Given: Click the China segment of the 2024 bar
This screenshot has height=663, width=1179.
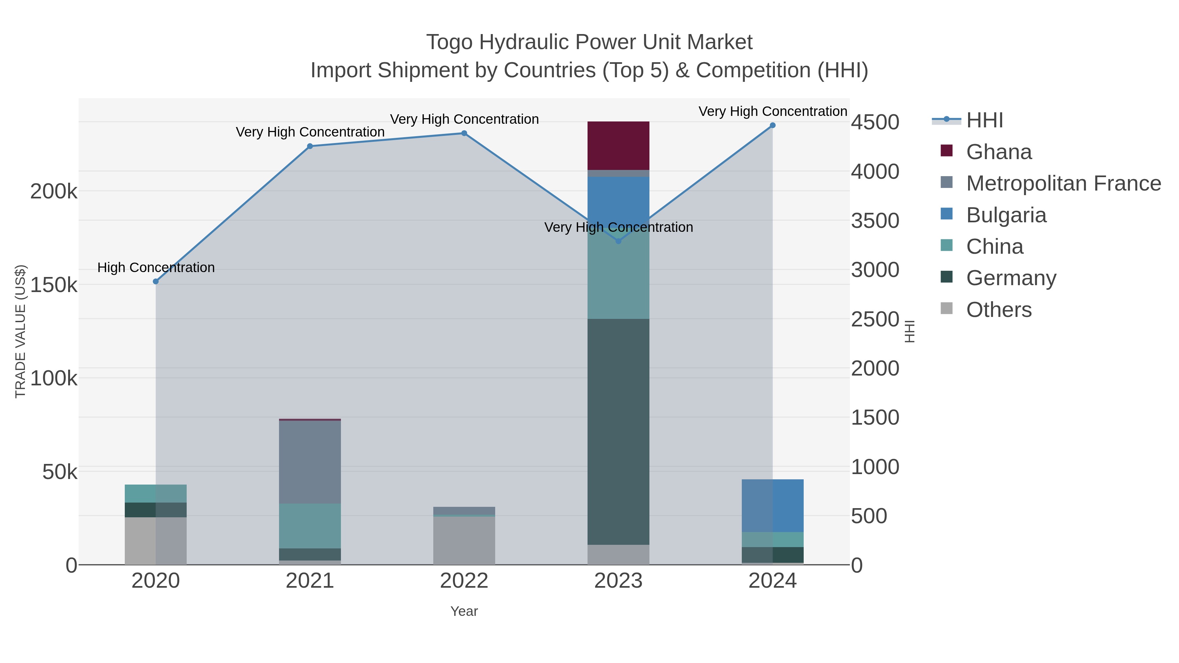Looking at the screenshot, I should [x=773, y=540].
